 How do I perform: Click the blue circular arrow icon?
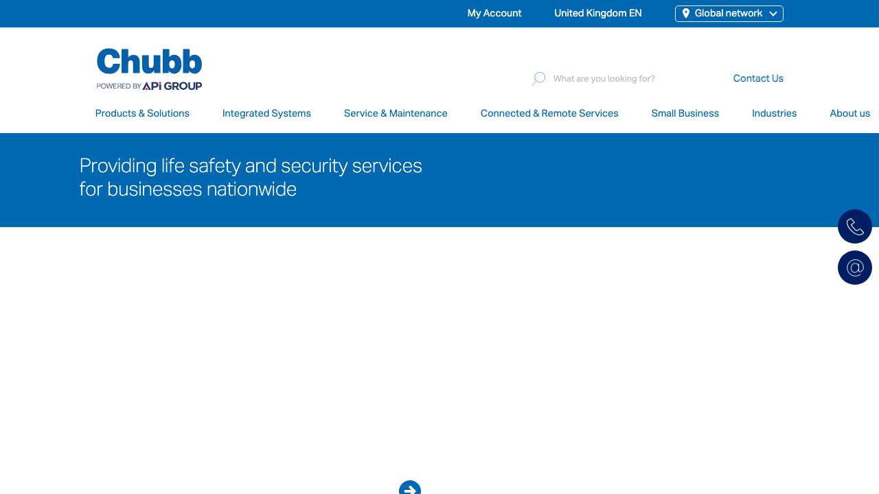(x=410, y=489)
